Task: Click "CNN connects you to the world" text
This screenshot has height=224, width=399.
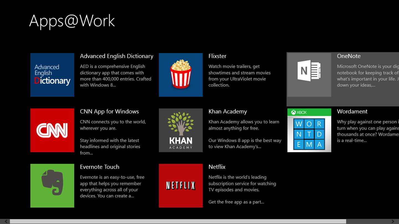Action: point(113,125)
